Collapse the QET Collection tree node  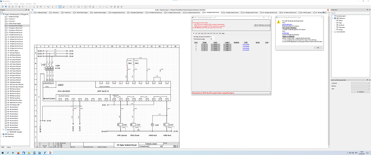coord(333,18)
